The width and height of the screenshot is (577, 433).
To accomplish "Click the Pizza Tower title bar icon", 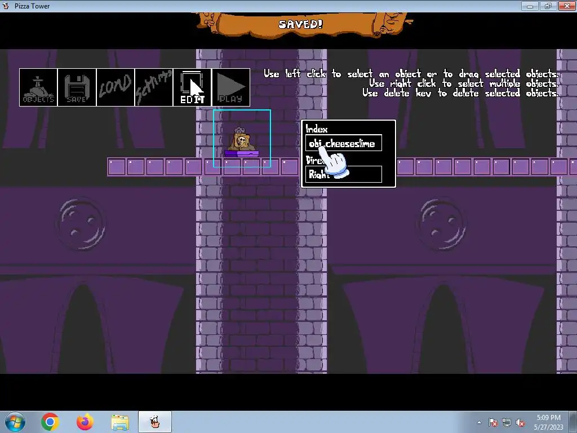I will click(6, 6).
